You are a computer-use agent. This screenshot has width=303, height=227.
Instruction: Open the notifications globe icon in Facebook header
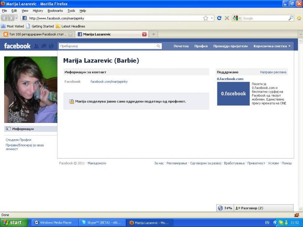coord(51,46)
